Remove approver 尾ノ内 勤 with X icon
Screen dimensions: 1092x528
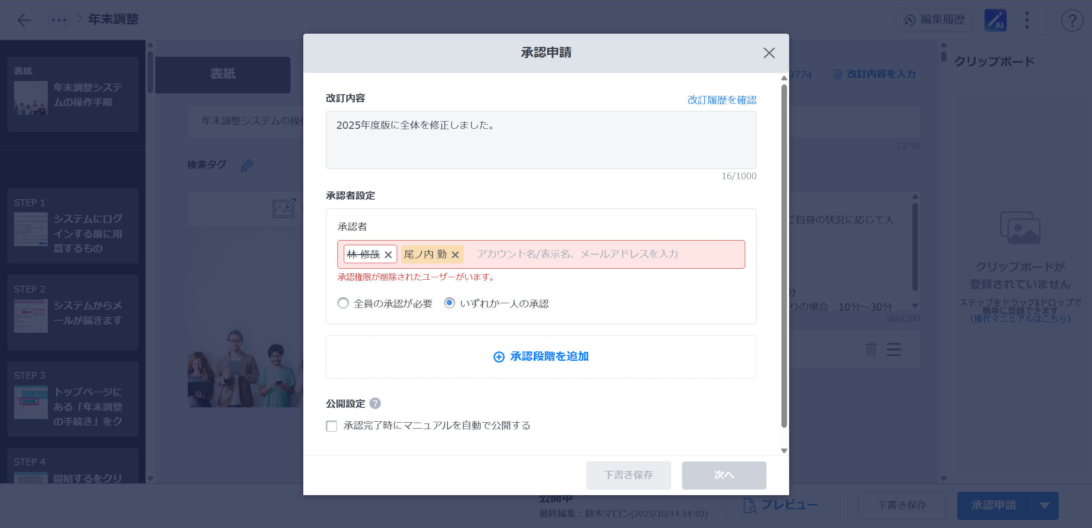pos(455,255)
